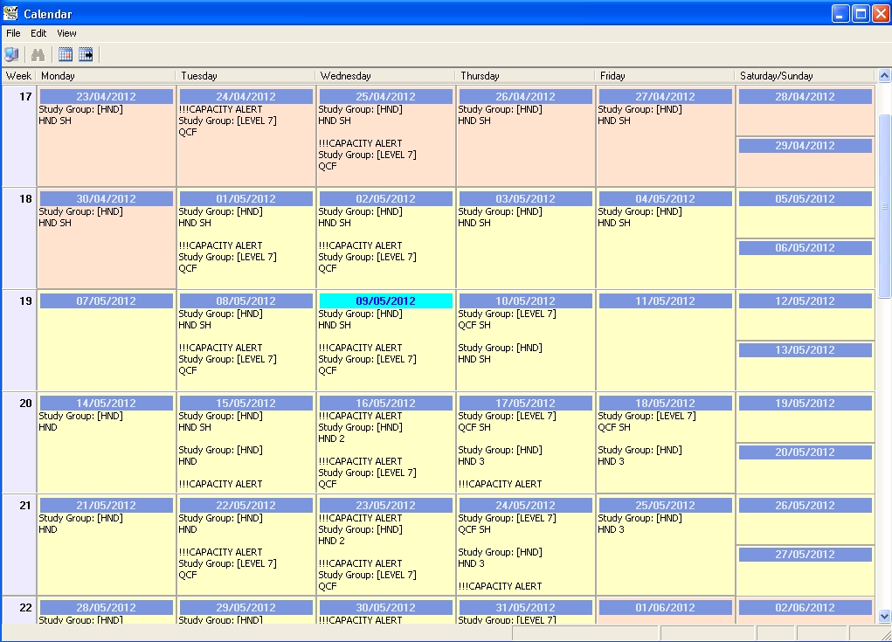Image resolution: width=892 pixels, height=642 pixels.
Task: Click CAPACITY ALERT entry on 24/04/2012
Action: click(x=221, y=109)
